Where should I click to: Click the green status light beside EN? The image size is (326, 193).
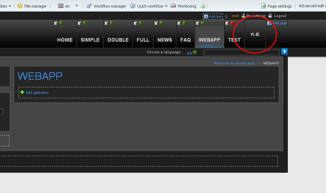195,53
